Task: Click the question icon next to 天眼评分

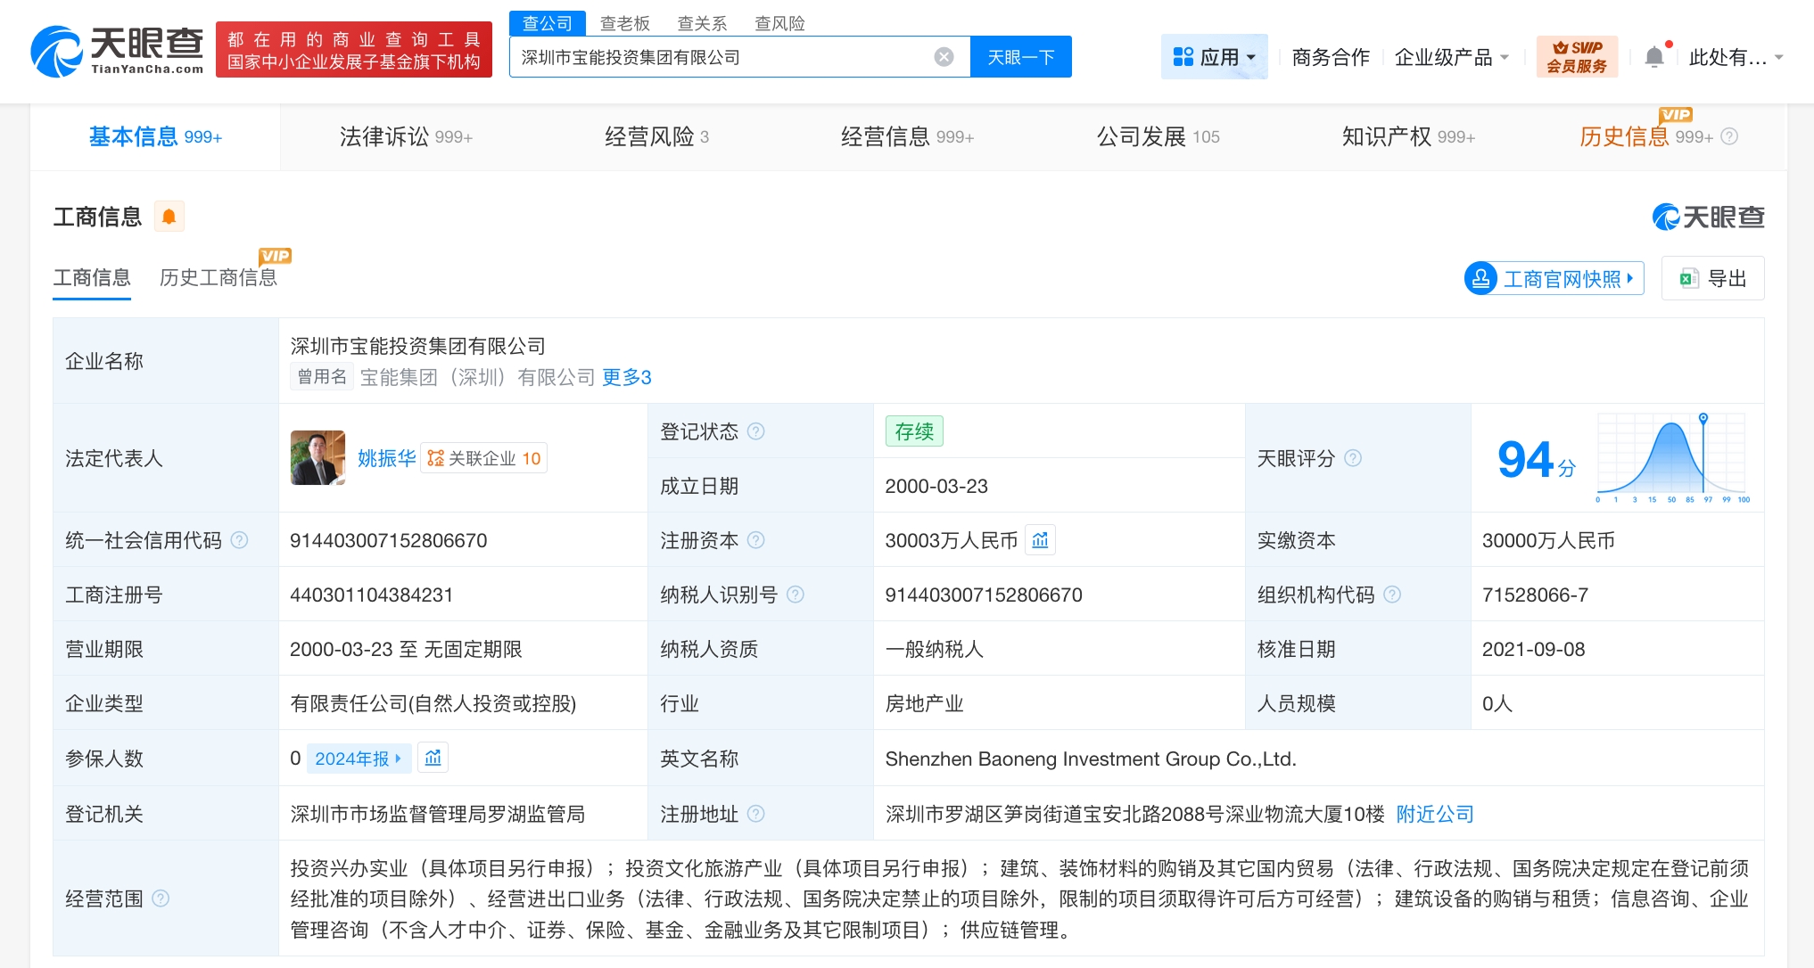Action: (x=1353, y=458)
